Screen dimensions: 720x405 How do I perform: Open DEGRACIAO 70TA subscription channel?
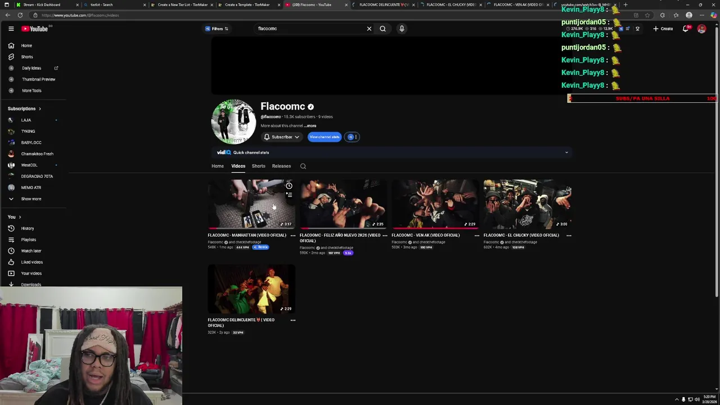(x=34, y=176)
